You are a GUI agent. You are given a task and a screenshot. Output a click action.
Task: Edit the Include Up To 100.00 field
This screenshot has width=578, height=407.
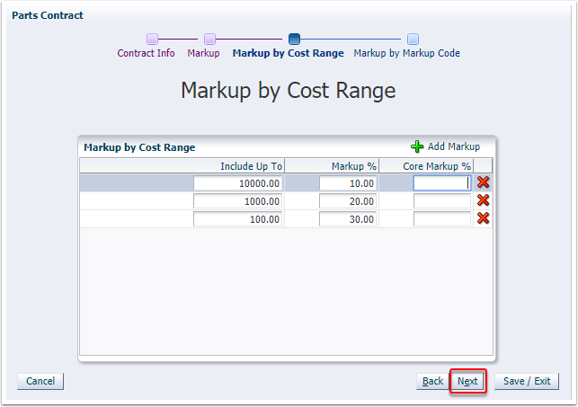coord(237,219)
